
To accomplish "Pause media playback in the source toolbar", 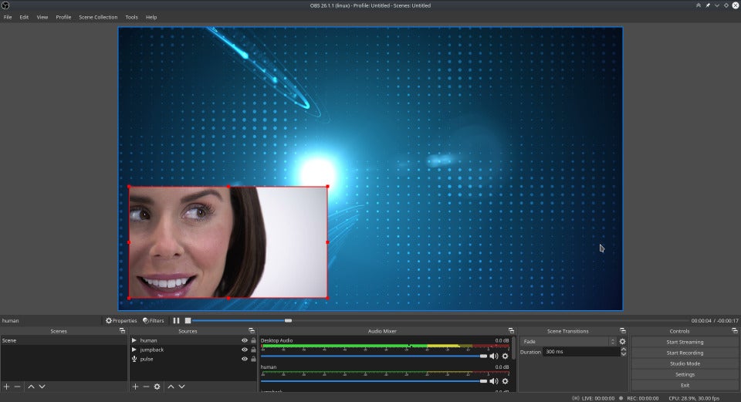I will 176,320.
